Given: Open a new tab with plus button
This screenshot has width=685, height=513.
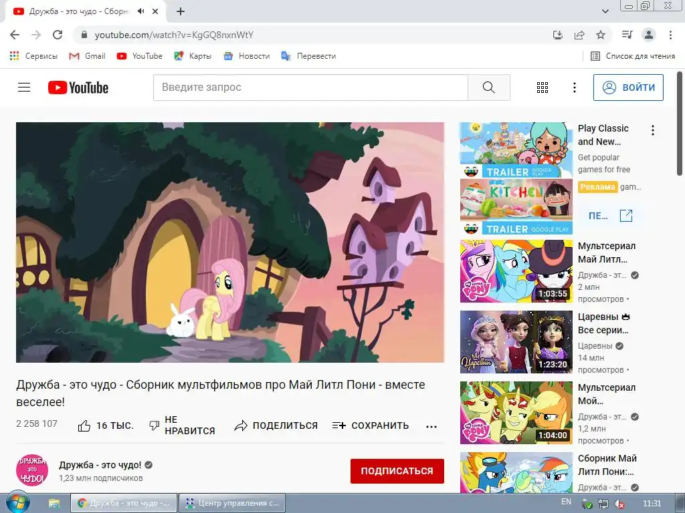Looking at the screenshot, I should (181, 12).
